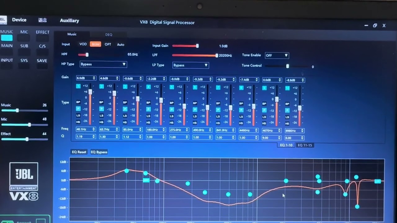The width and height of the screenshot is (397, 223).
Task: Set band 2 filter to P peaking
Action: 101,109
